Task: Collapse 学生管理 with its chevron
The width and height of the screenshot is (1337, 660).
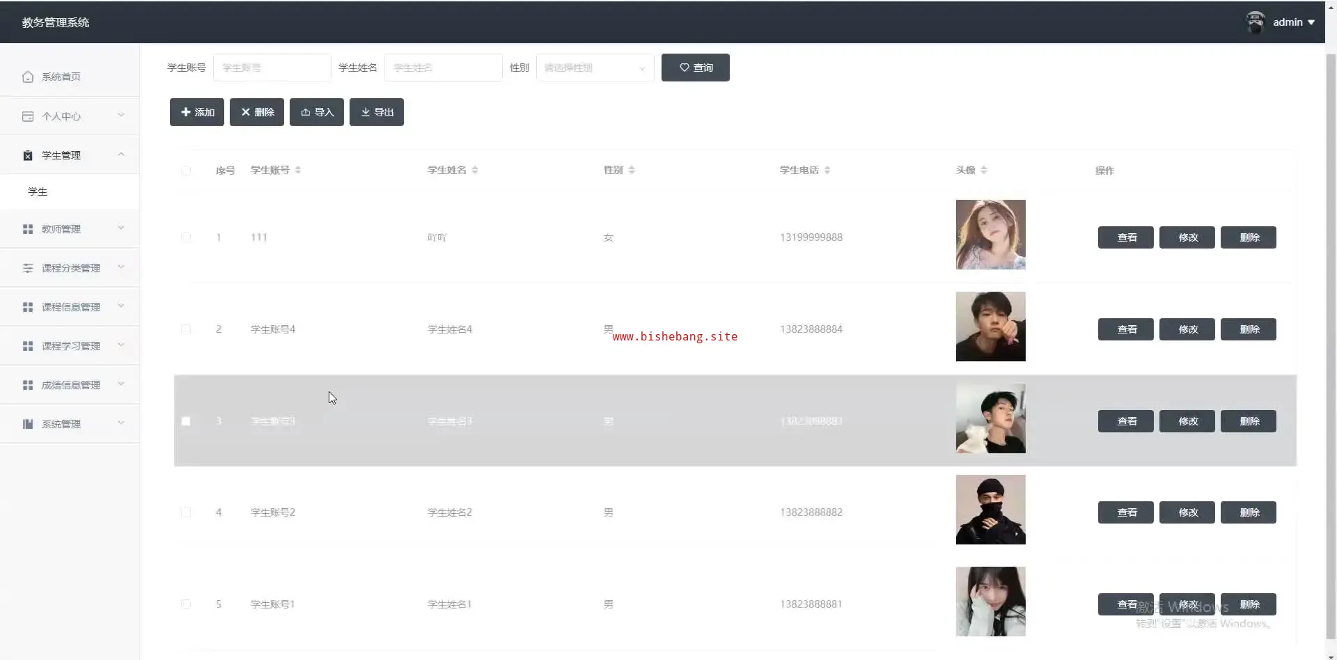Action: pyautogui.click(x=121, y=155)
